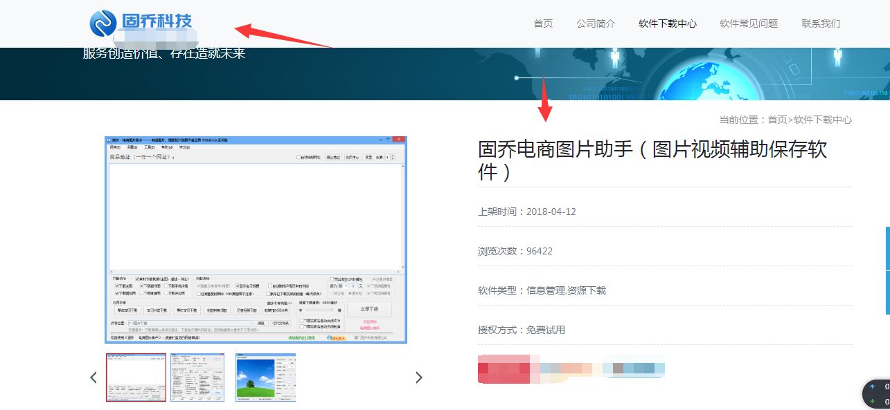
Task: Click the 授权方式：免费试用 text
Action: [522, 330]
